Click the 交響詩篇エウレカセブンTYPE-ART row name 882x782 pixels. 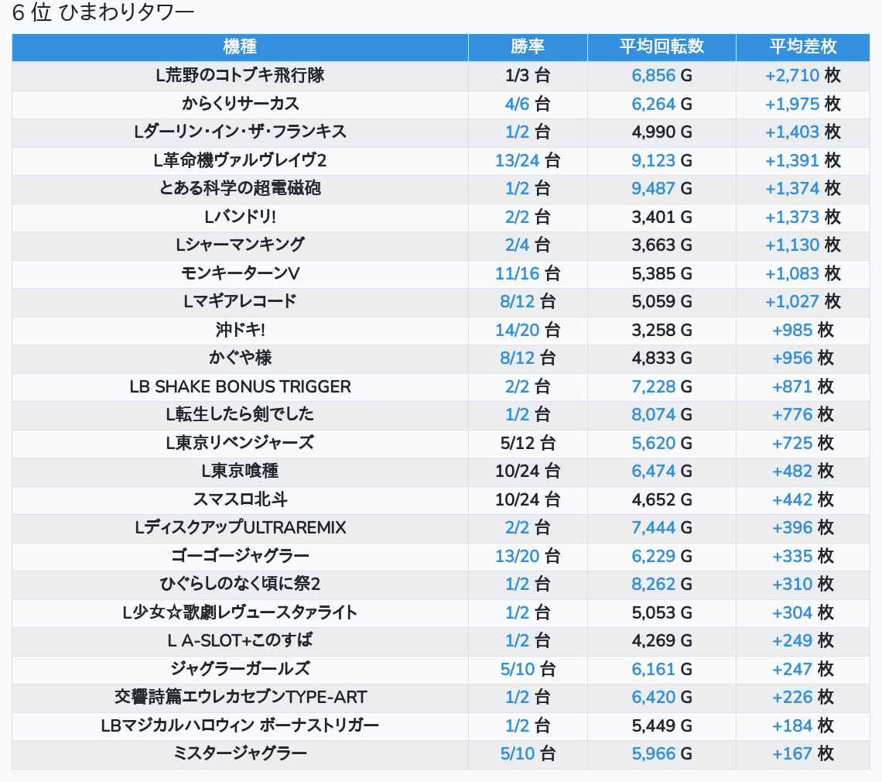[x=240, y=697]
